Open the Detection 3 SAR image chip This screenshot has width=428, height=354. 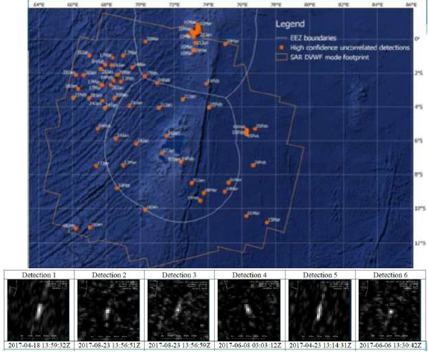[x=179, y=309]
